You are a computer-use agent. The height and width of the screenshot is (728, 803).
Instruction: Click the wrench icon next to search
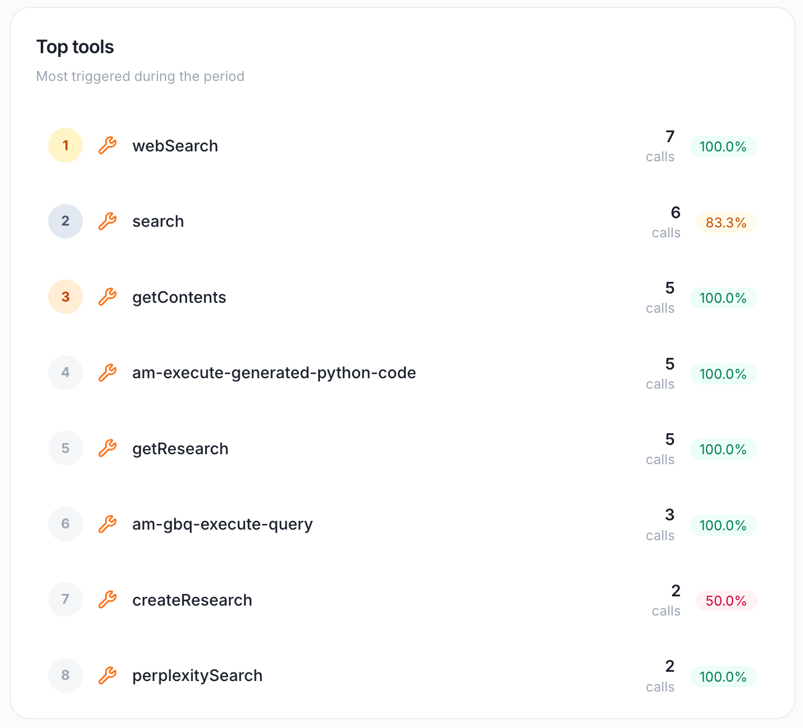pos(107,221)
